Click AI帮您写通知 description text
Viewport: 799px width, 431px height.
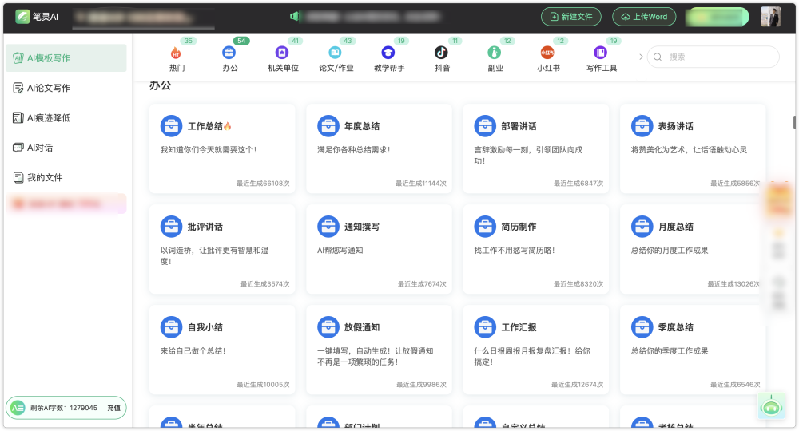pyautogui.click(x=340, y=251)
